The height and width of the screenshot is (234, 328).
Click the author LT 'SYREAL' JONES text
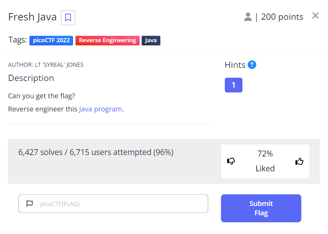click(46, 65)
